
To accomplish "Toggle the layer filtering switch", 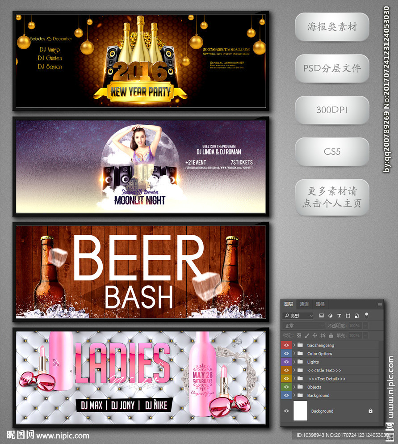I will [367, 315].
